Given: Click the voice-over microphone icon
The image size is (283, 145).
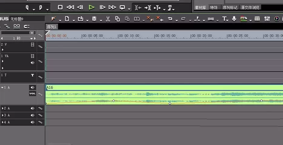Looking at the screenshot, I should pos(234,19).
